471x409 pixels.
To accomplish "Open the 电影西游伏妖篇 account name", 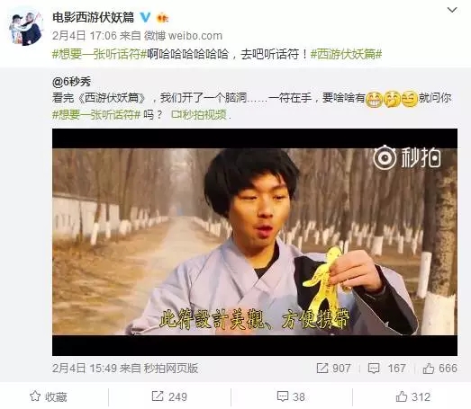I will tap(93, 17).
